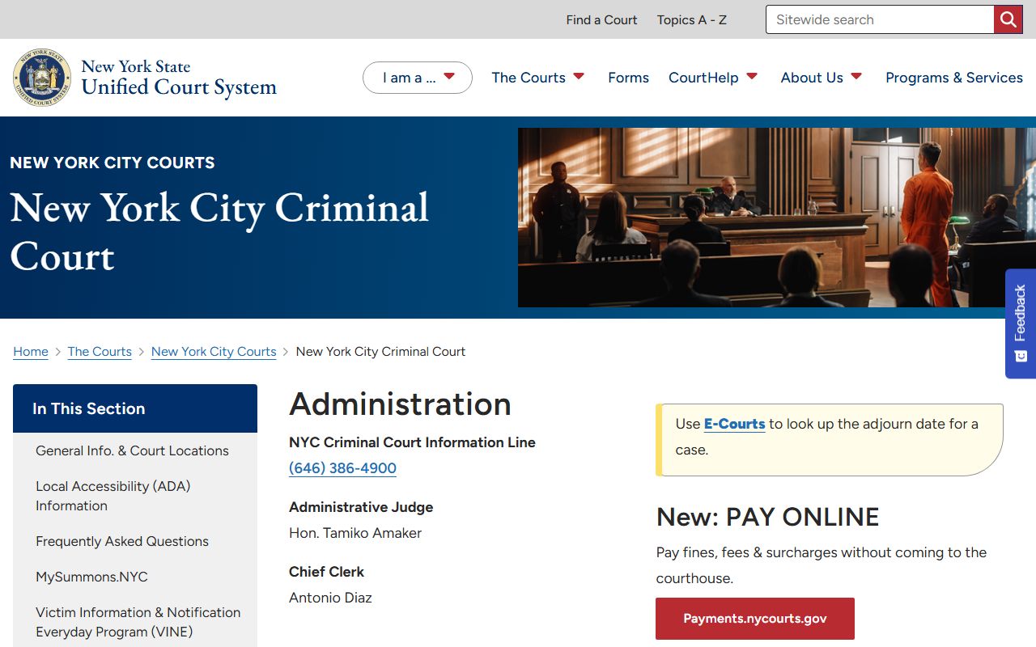
Task: Go to New York City Courts breadcrumb
Action: [x=214, y=352]
